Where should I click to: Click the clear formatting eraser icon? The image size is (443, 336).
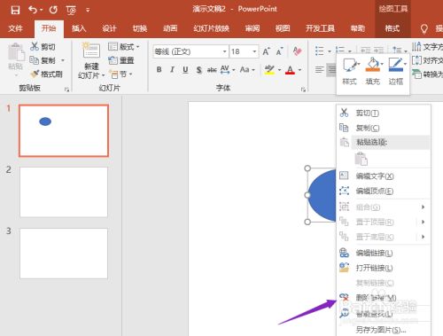click(298, 51)
